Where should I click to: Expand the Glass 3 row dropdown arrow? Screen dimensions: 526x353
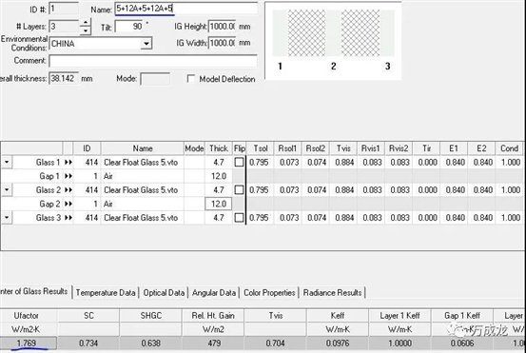[7, 218]
